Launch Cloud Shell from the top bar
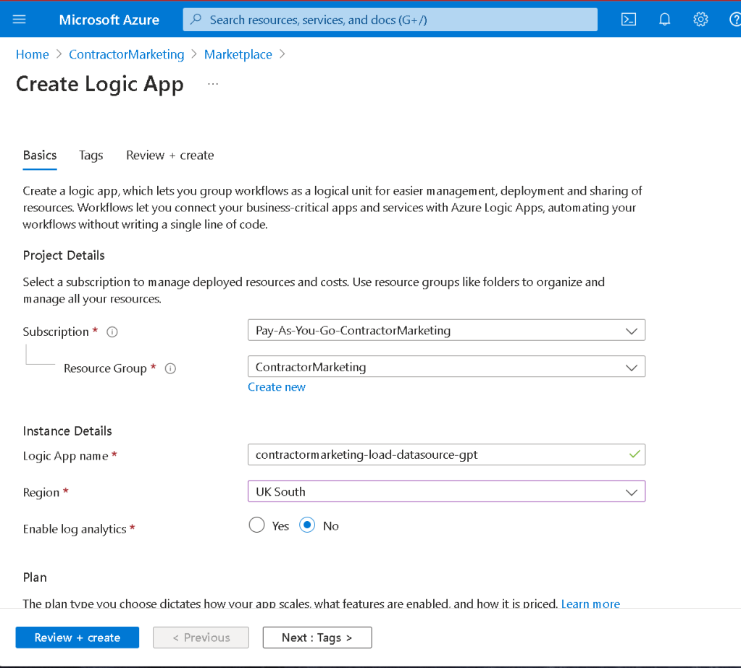 628,20
